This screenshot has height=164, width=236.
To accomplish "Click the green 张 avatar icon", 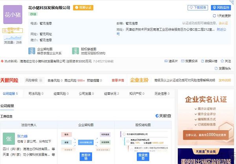I will point(9,138).
